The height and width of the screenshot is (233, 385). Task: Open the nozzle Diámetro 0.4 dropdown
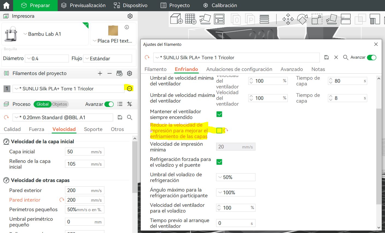click(47, 59)
